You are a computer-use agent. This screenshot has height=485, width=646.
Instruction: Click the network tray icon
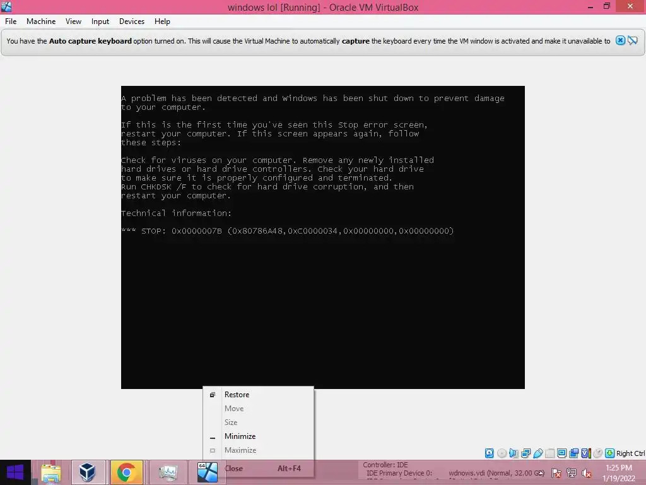(x=572, y=473)
